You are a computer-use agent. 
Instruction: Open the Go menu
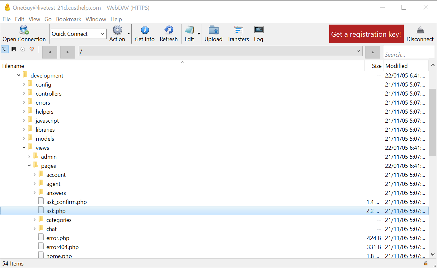click(x=48, y=19)
